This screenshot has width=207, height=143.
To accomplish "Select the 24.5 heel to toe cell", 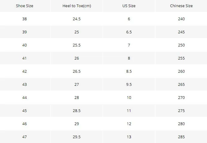I will pyautogui.click(x=77, y=19).
